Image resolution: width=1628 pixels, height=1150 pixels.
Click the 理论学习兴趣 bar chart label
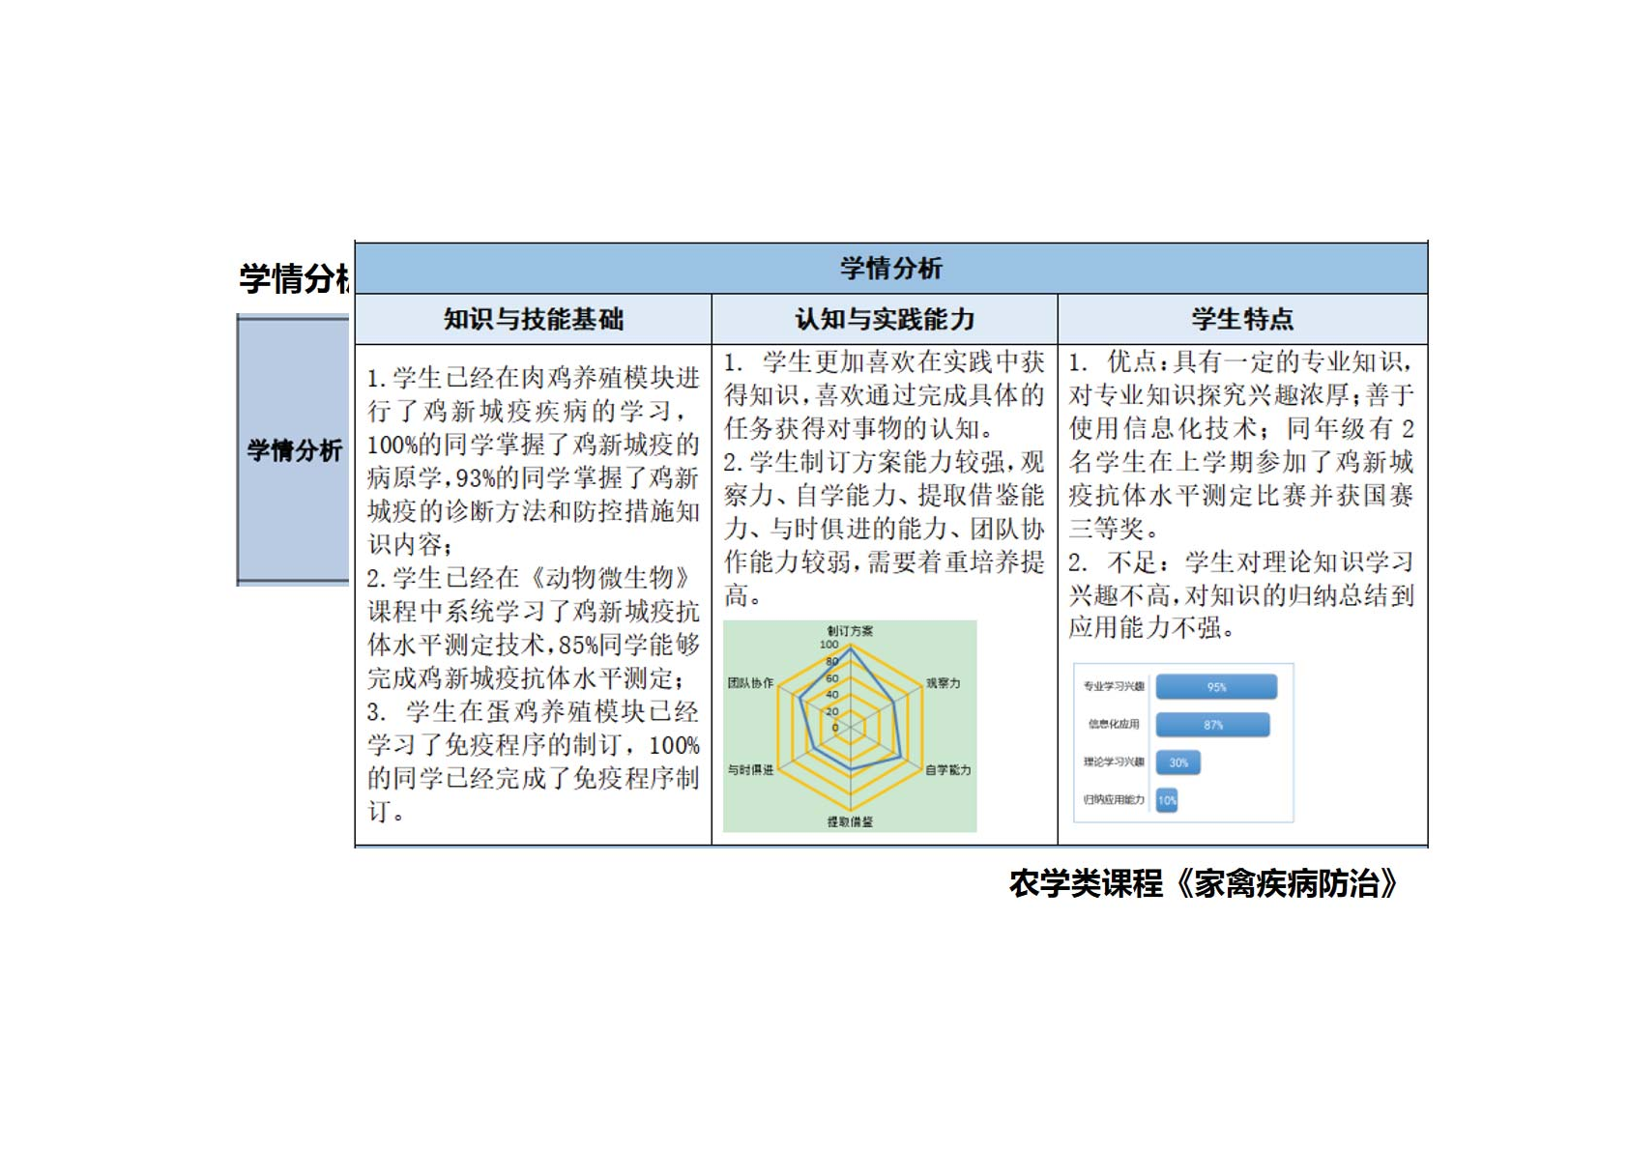tap(1114, 762)
